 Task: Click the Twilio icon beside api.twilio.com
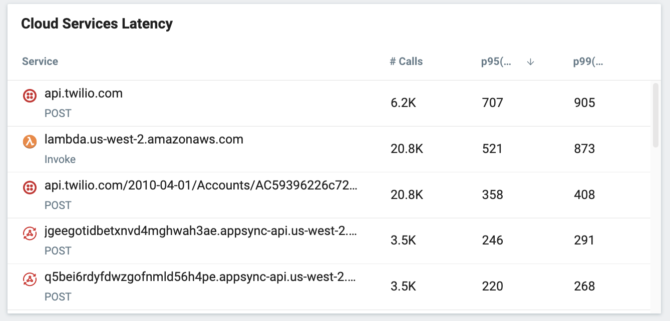pyautogui.click(x=30, y=95)
